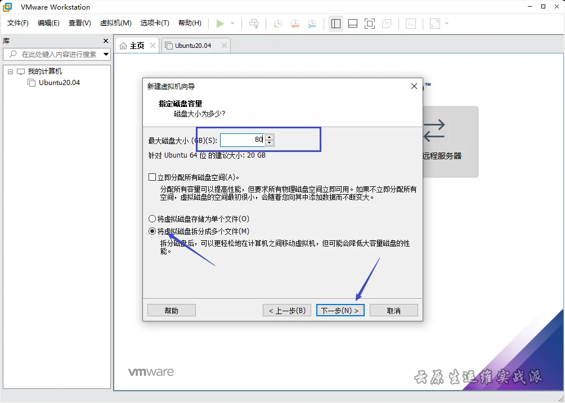Click the VMware Workstation app icon in title bar

(x=7, y=7)
